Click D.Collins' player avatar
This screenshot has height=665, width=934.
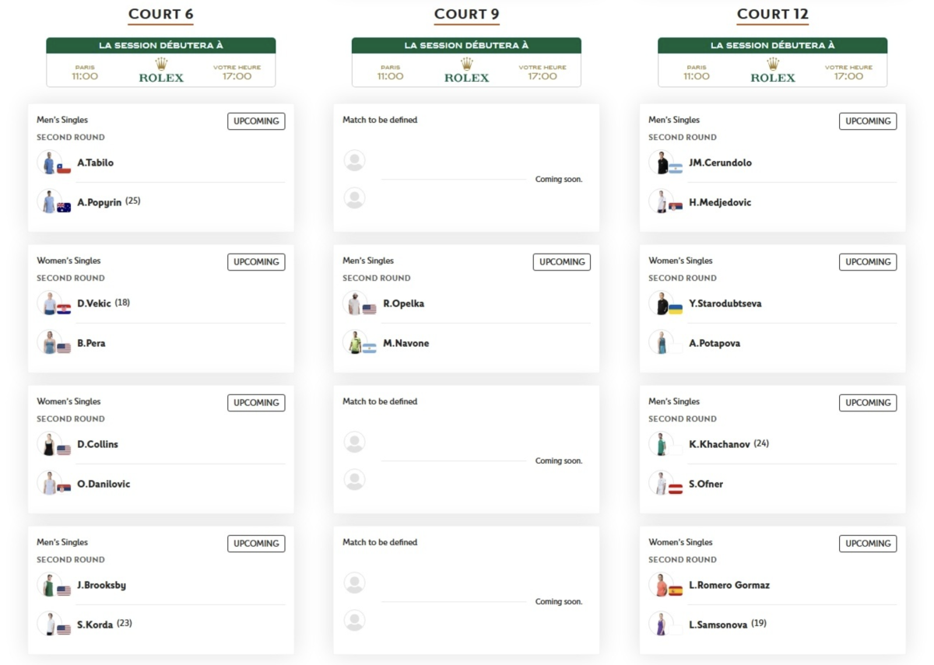coord(49,443)
